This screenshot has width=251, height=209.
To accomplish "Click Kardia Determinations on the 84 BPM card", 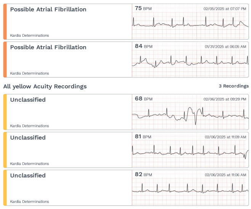I will (x=29, y=73).
